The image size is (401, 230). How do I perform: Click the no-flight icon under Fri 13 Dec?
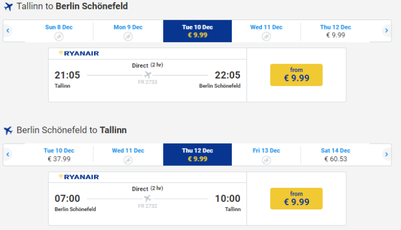tap(266, 160)
